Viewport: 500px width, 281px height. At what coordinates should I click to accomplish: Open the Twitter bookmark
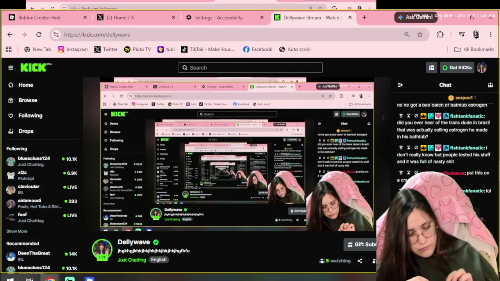pos(106,50)
